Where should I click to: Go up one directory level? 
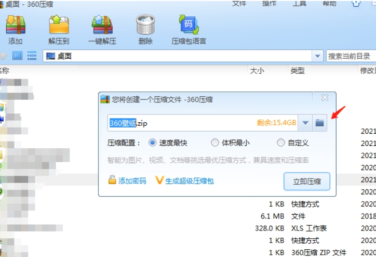[x=3, y=56]
